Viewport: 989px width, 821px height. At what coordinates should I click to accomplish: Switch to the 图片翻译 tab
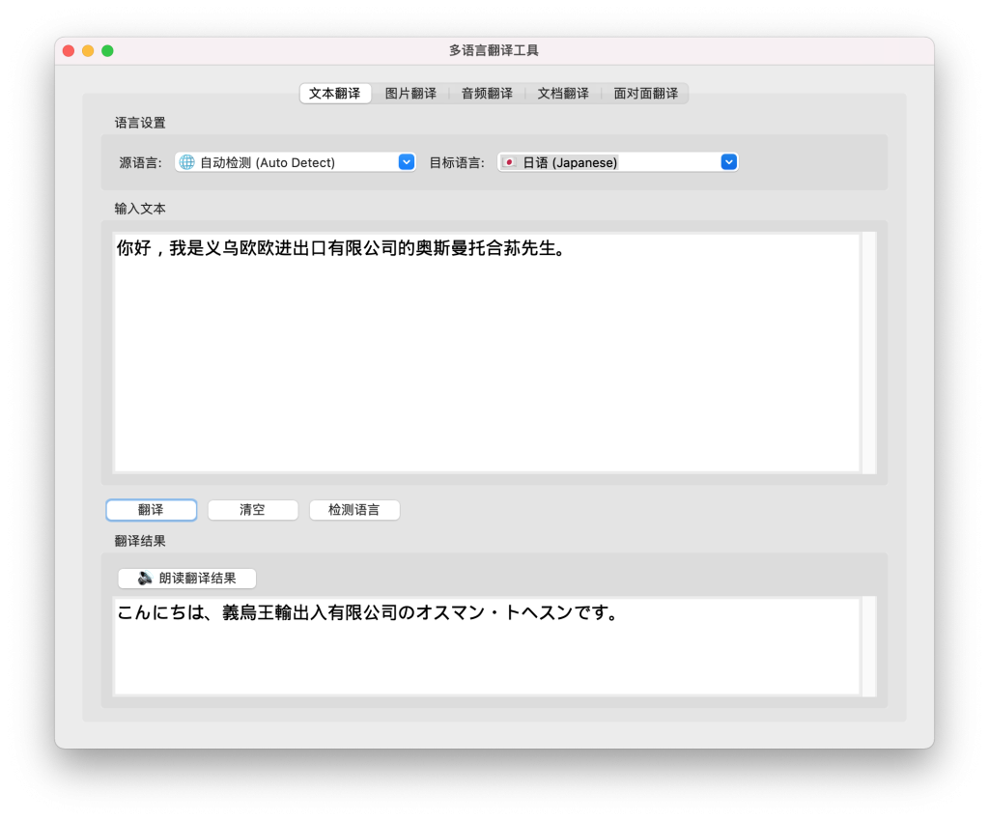pyautogui.click(x=410, y=94)
